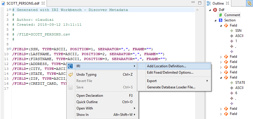Open the Open With submenu
Image resolution: width=253 pixels, height=119 pixels.
[x=102, y=108]
